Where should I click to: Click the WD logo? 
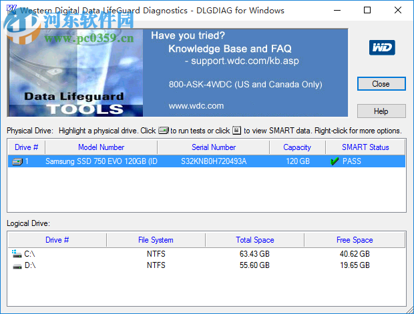click(x=382, y=47)
